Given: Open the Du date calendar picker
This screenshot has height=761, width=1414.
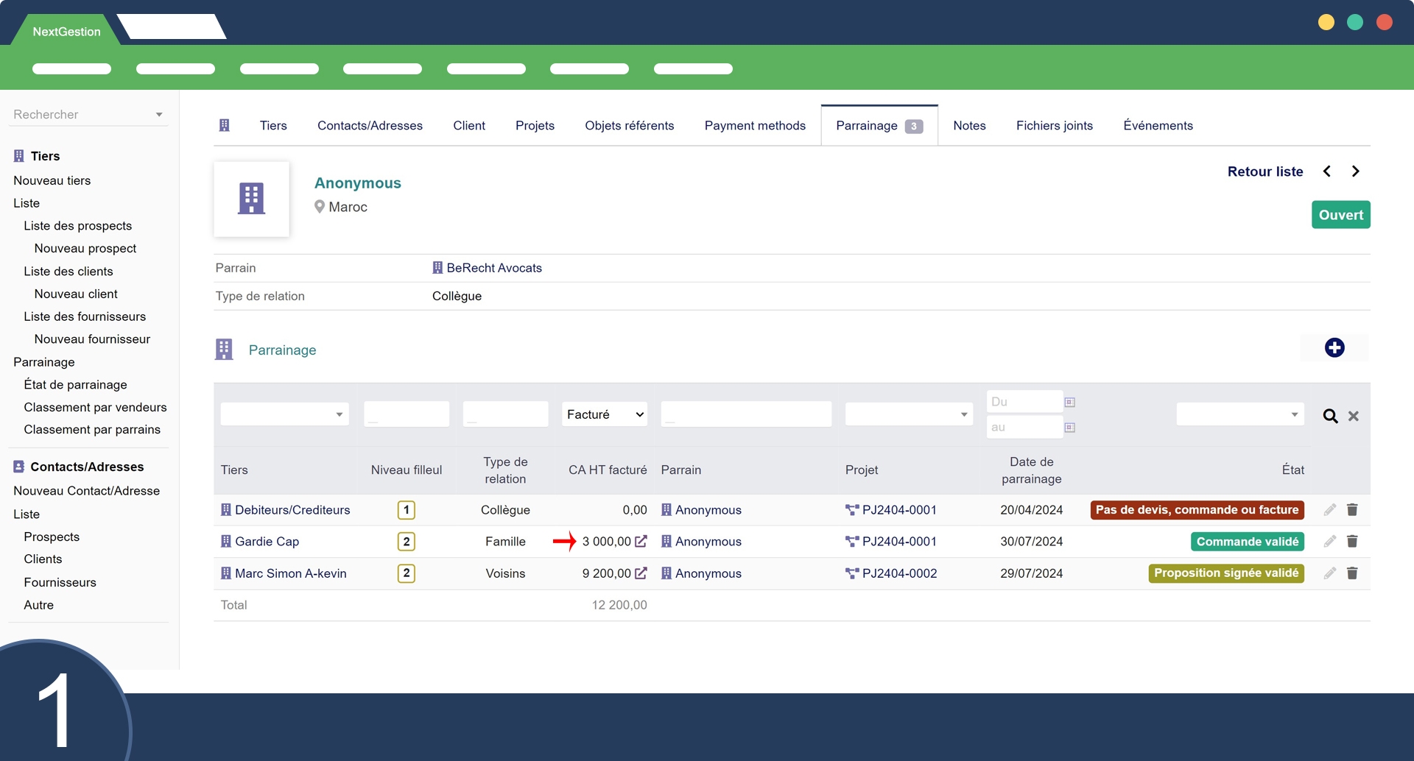Looking at the screenshot, I should pyautogui.click(x=1069, y=402).
